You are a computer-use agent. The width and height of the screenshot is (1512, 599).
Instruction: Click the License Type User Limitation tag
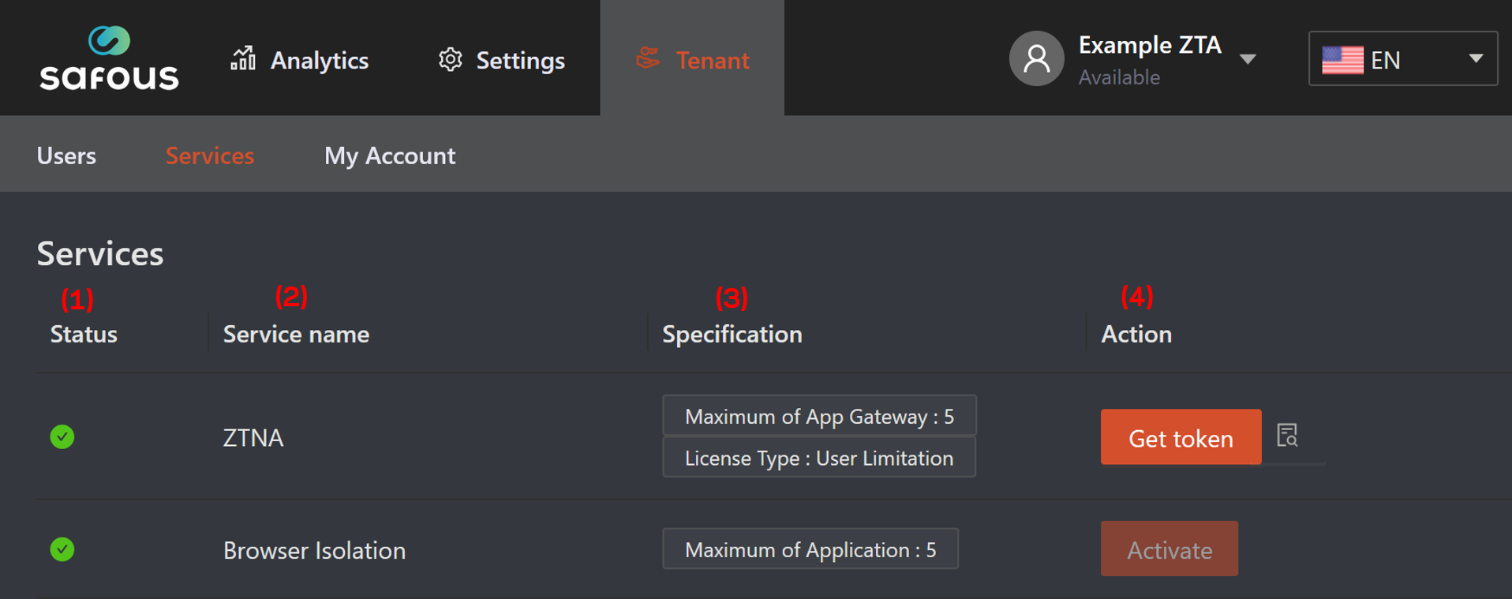click(818, 458)
